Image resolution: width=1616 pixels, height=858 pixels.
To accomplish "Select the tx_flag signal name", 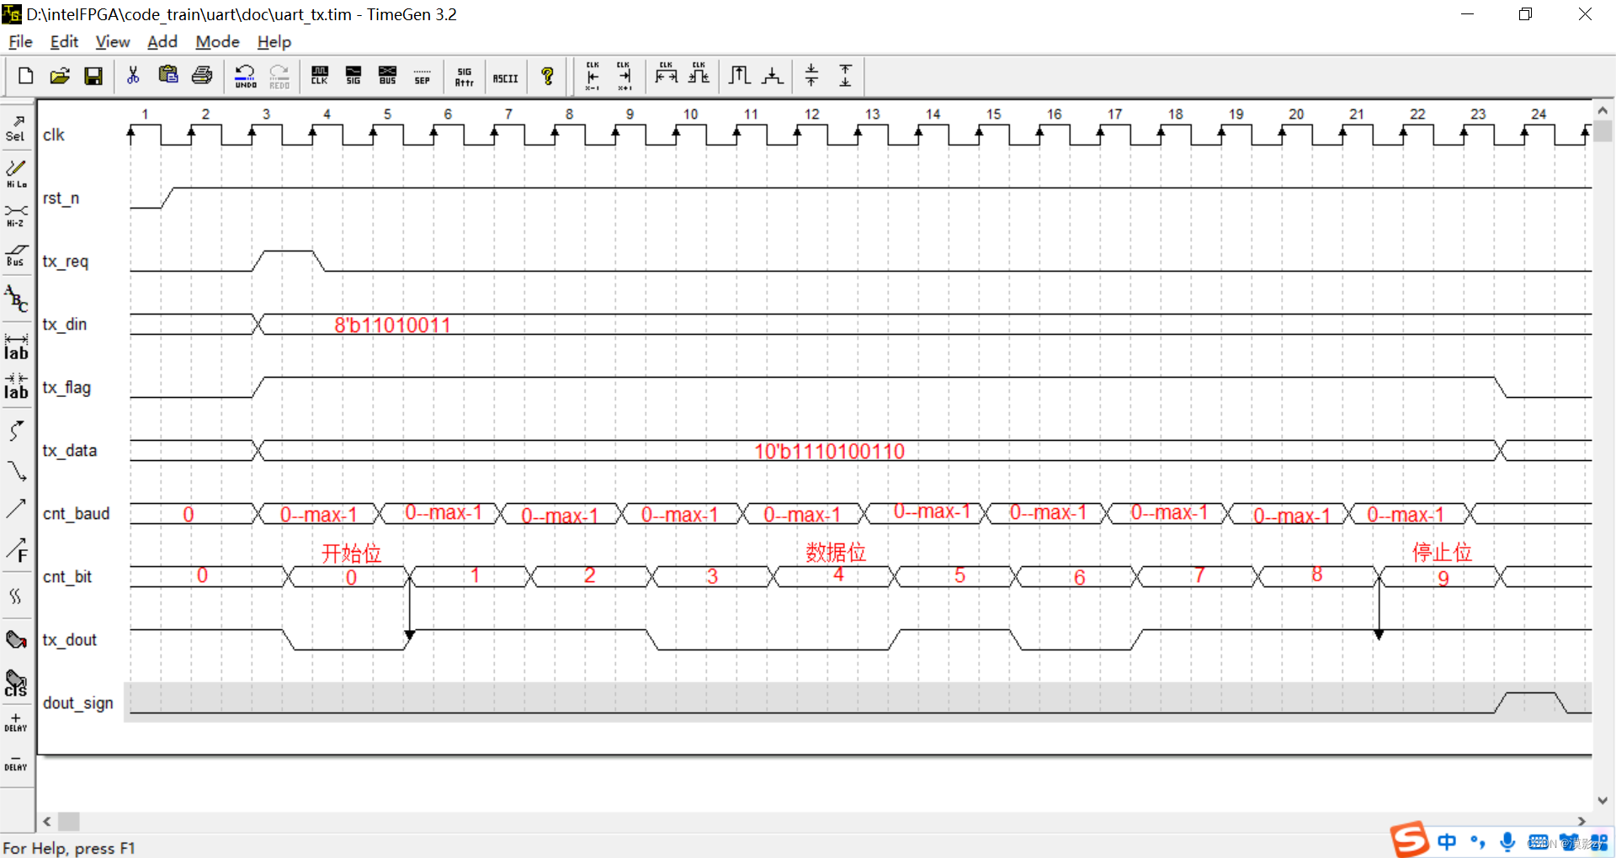I will (x=66, y=388).
